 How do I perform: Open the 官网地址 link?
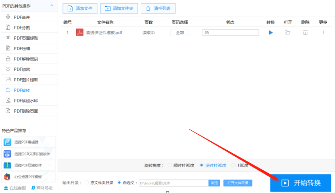(42, 188)
